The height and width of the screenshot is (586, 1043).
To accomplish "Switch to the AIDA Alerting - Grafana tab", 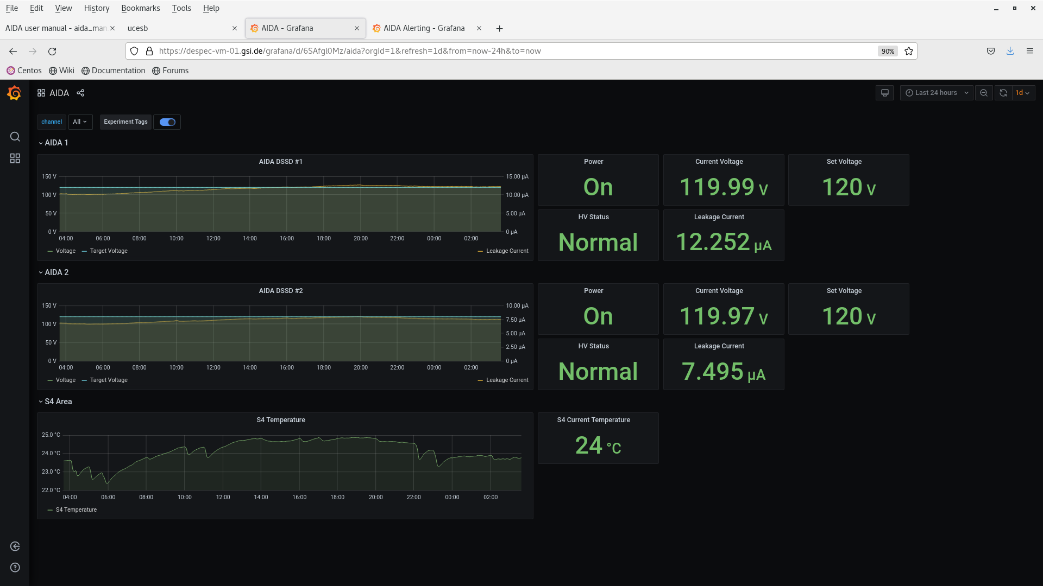I will pyautogui.click(x=424, y=28).
